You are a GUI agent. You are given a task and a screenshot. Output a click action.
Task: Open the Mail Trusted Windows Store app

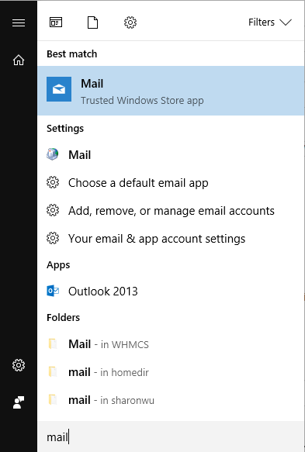pos(171,91)
